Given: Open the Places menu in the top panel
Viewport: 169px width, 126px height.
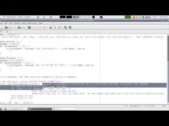Looking at the screenshot, I should (20, 17).
